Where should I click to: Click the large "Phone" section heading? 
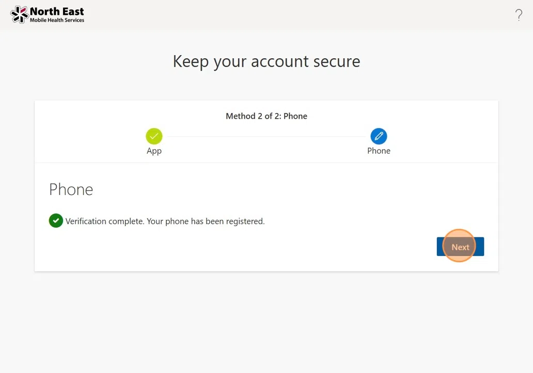tap(71, 189)
